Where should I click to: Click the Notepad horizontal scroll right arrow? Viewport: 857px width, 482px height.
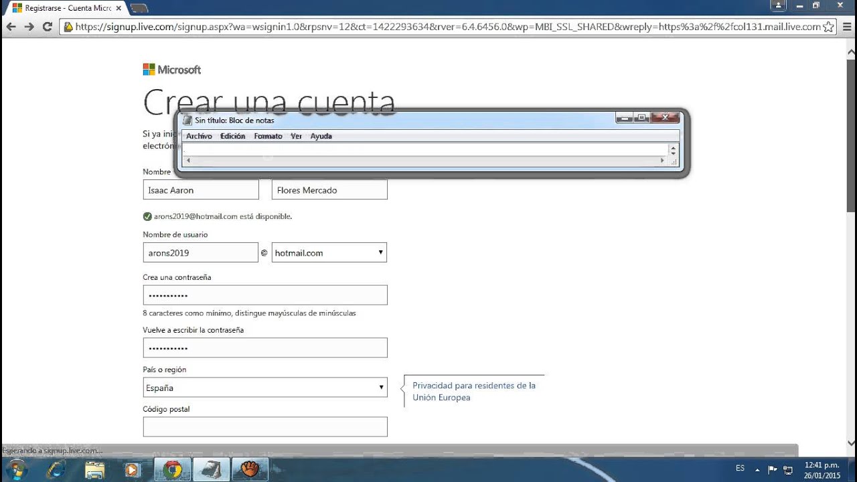(663, 161)
